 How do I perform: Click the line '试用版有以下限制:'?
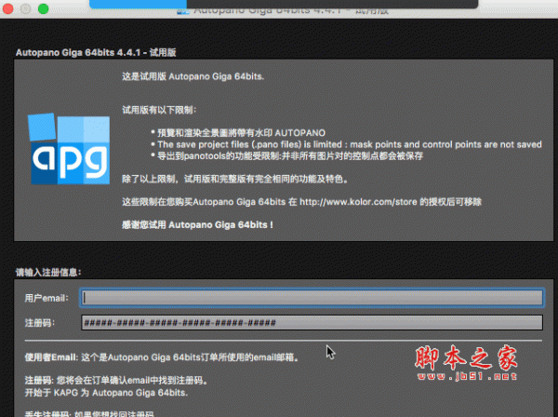click(x=159, y=110)
